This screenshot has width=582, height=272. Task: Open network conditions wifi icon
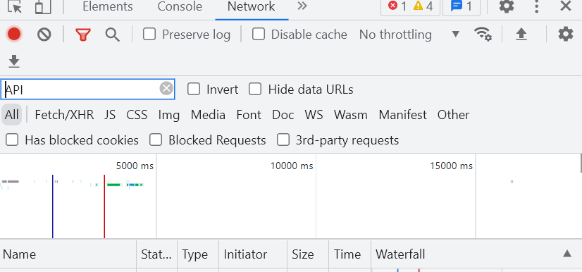pos(483,35)
